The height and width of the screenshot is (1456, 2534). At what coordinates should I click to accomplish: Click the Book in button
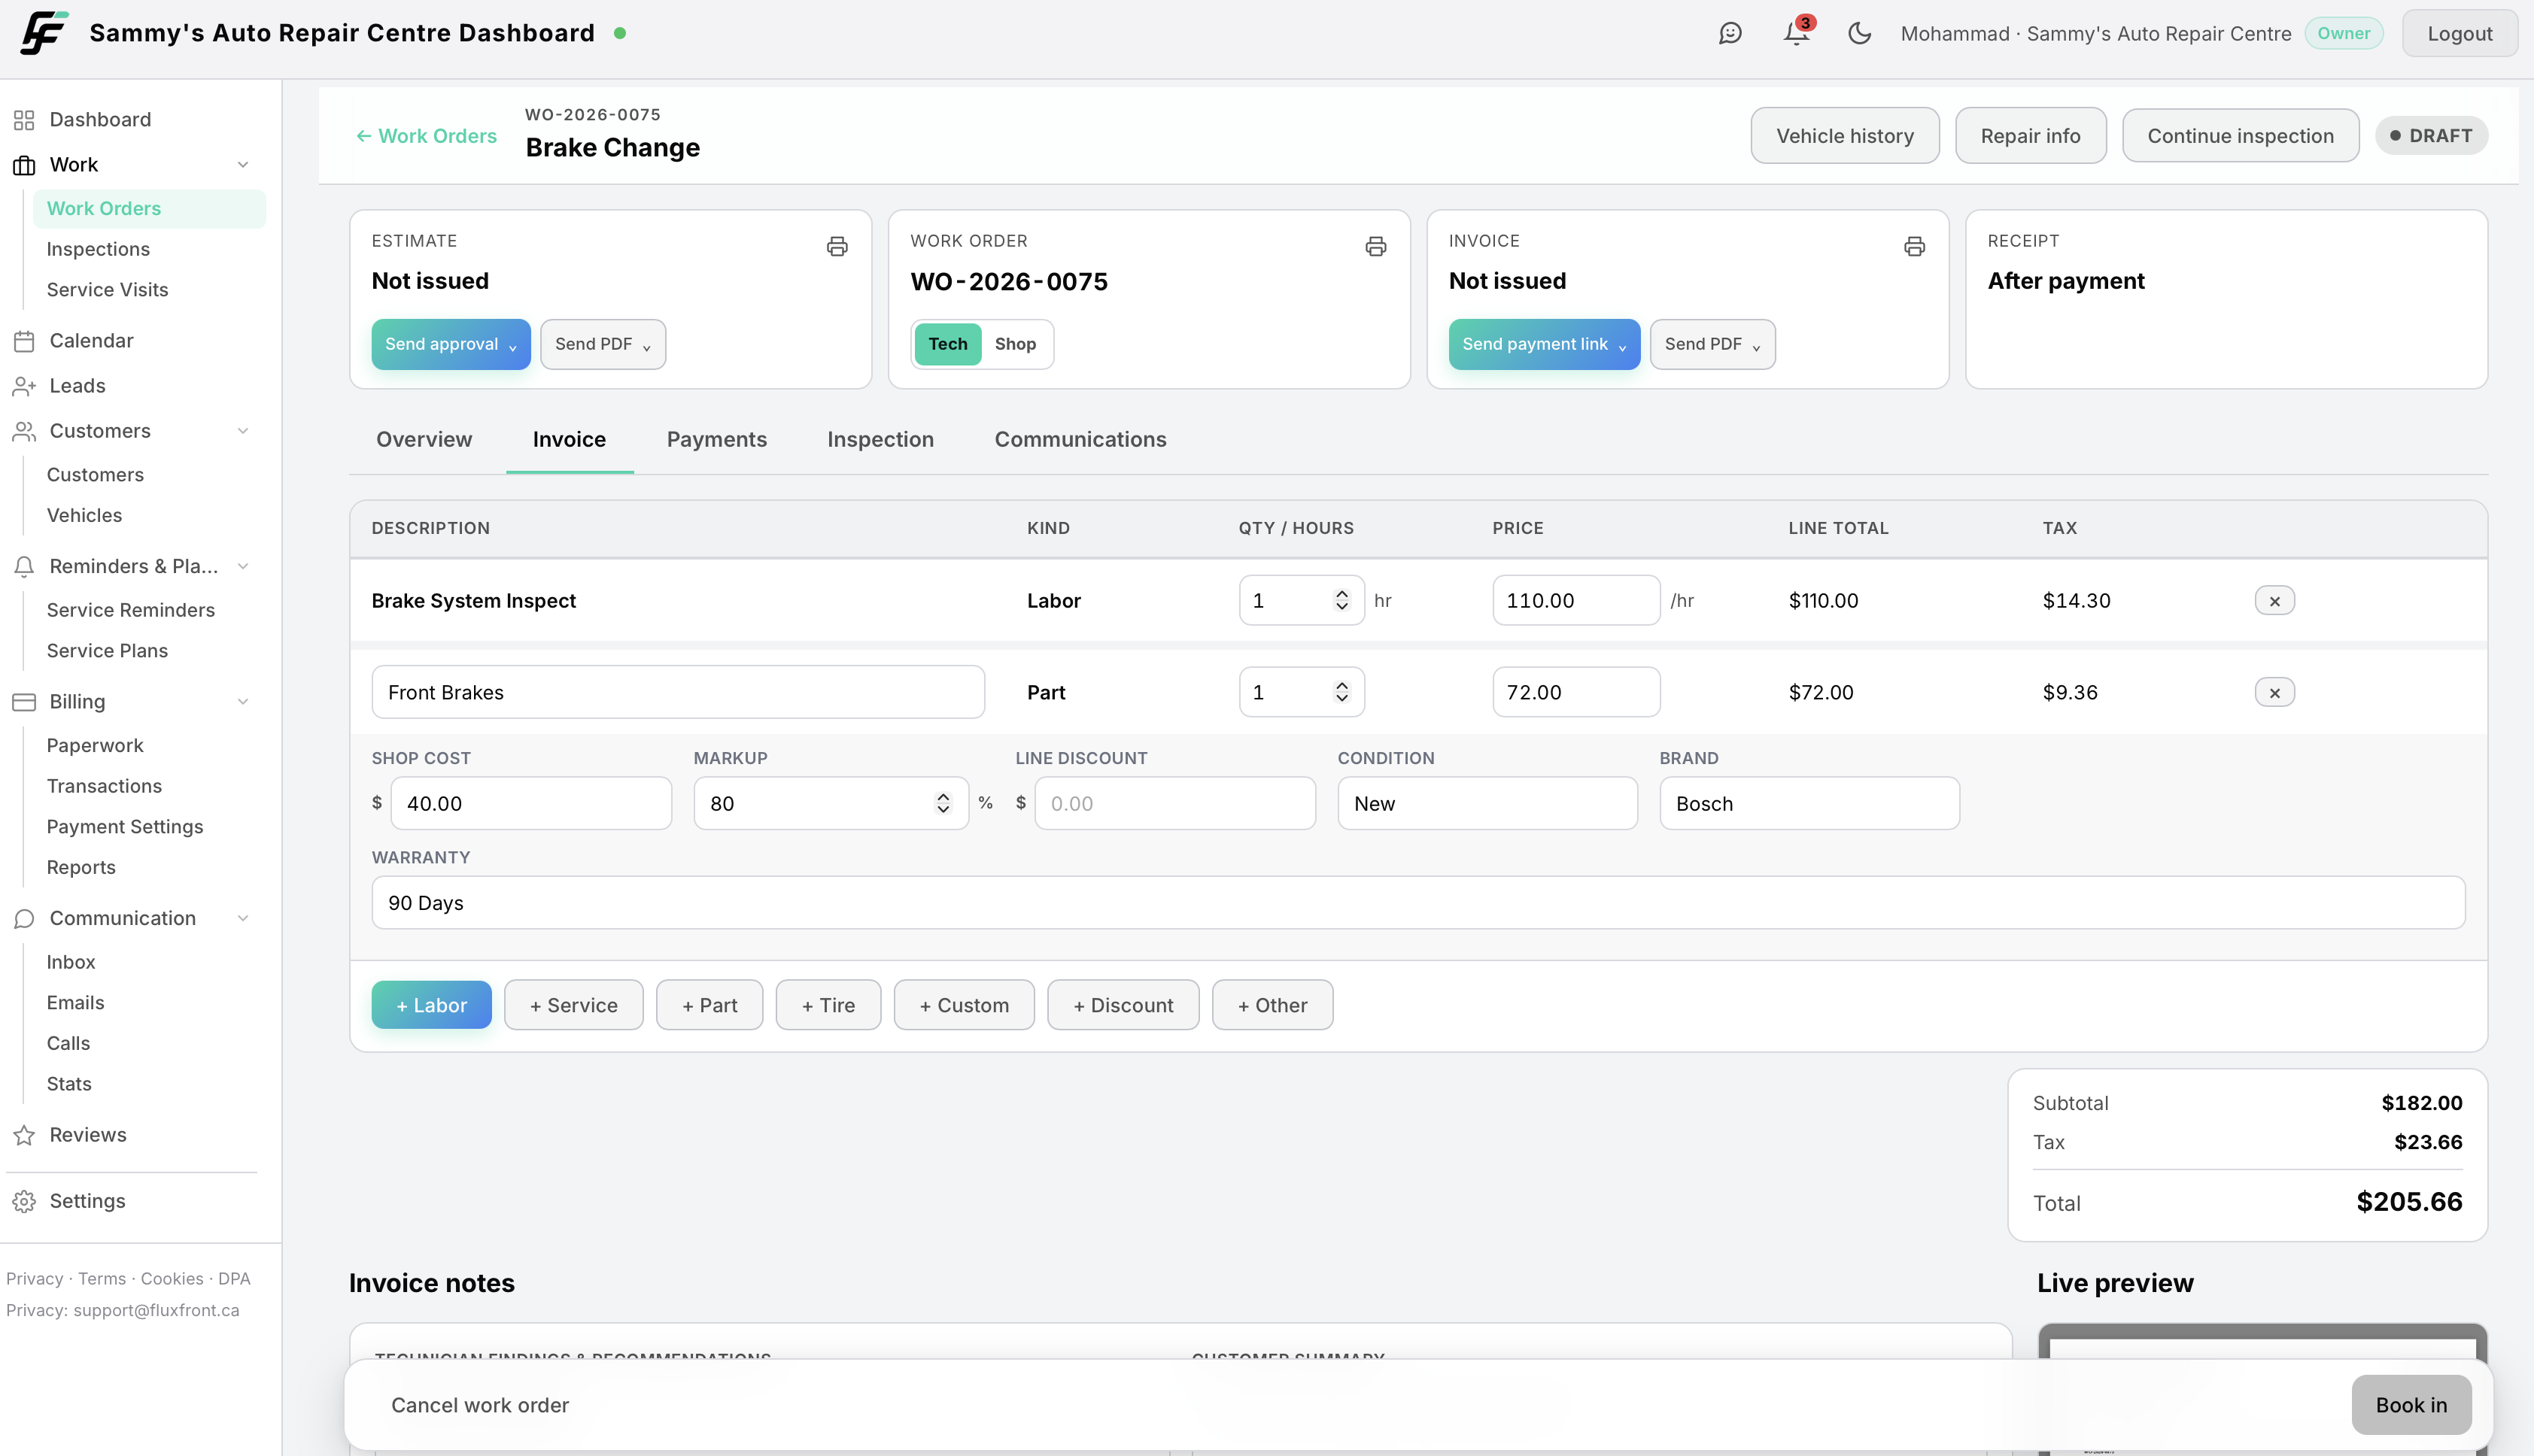click(x=2411, y=1405)
